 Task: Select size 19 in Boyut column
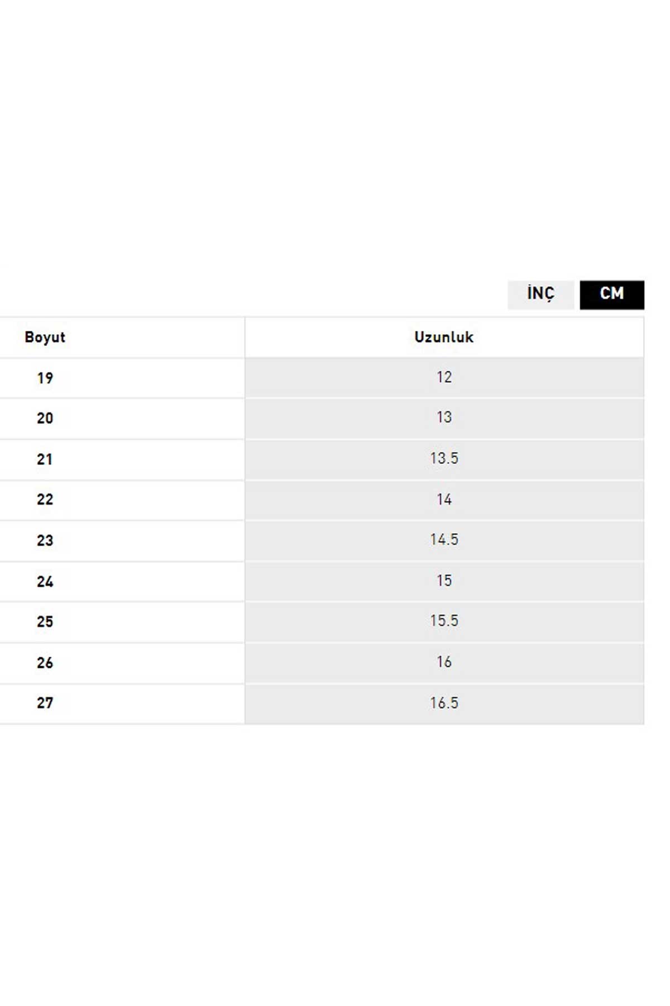point(45,378)
